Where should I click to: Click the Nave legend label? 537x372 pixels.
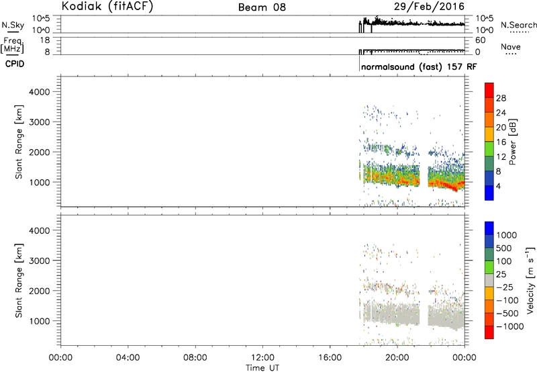pos(511,47)
